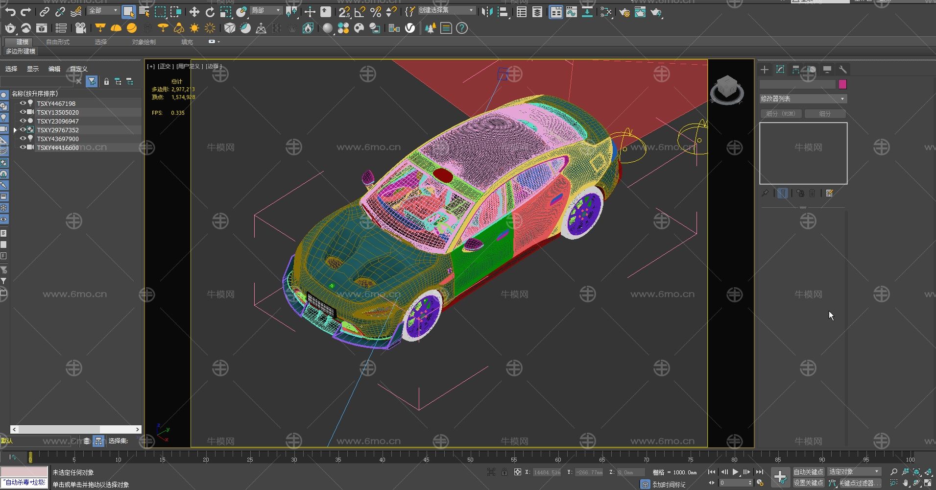Open the Render Setup teapot icon
Image resolution: width=936 pixels, height=490 pixels.
[x=624, y=13]
